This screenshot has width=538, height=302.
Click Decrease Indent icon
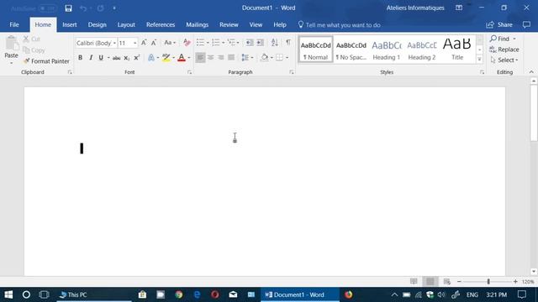coord(250,43)
